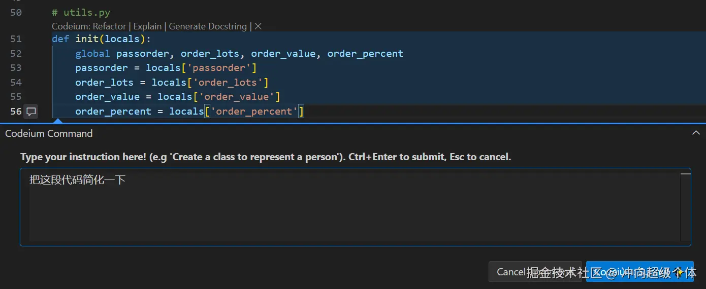
Task: Choose Generate Docstring above init
Action: coord(208,26)
